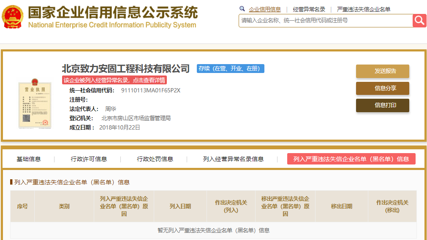The width and height of the screenshot is (427, 240).
Task: Click the 注册号 label
Action: 79,100
